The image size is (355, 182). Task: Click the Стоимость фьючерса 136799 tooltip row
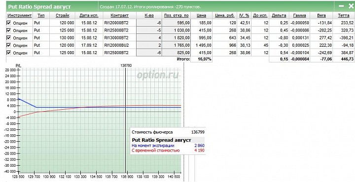point(168,132)
